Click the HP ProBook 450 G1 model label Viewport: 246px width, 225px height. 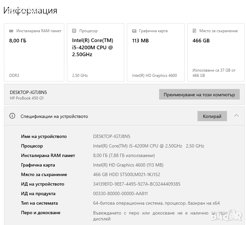coord(27,98)
